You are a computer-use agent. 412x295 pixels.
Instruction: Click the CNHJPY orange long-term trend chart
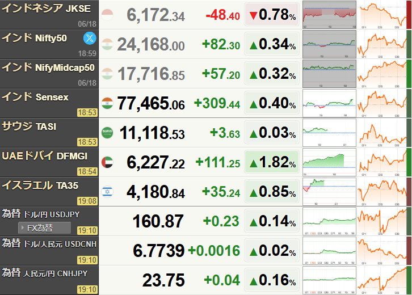coord(382,280)
